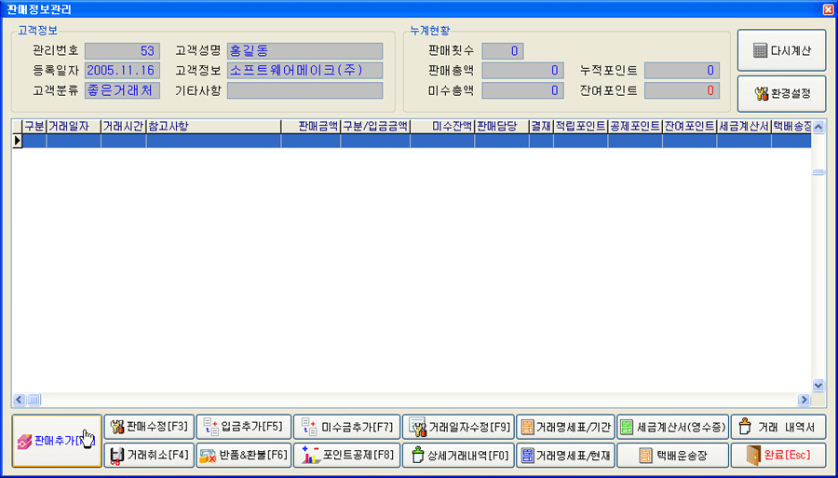This screenshot has height=478, width=838.
Task: Select 입금추가[F5] add deposit
Action: (244, 427)
